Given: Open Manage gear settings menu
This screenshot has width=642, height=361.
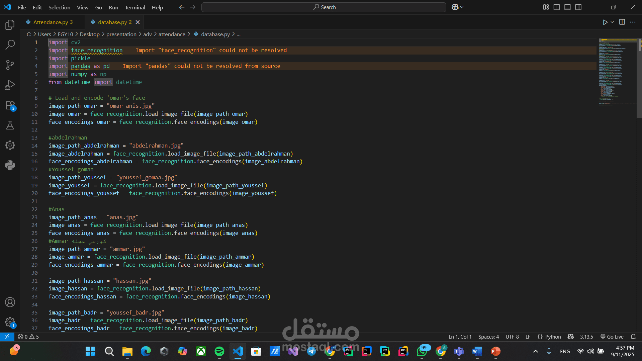Looking at the screenshot, I should (10, 322).
